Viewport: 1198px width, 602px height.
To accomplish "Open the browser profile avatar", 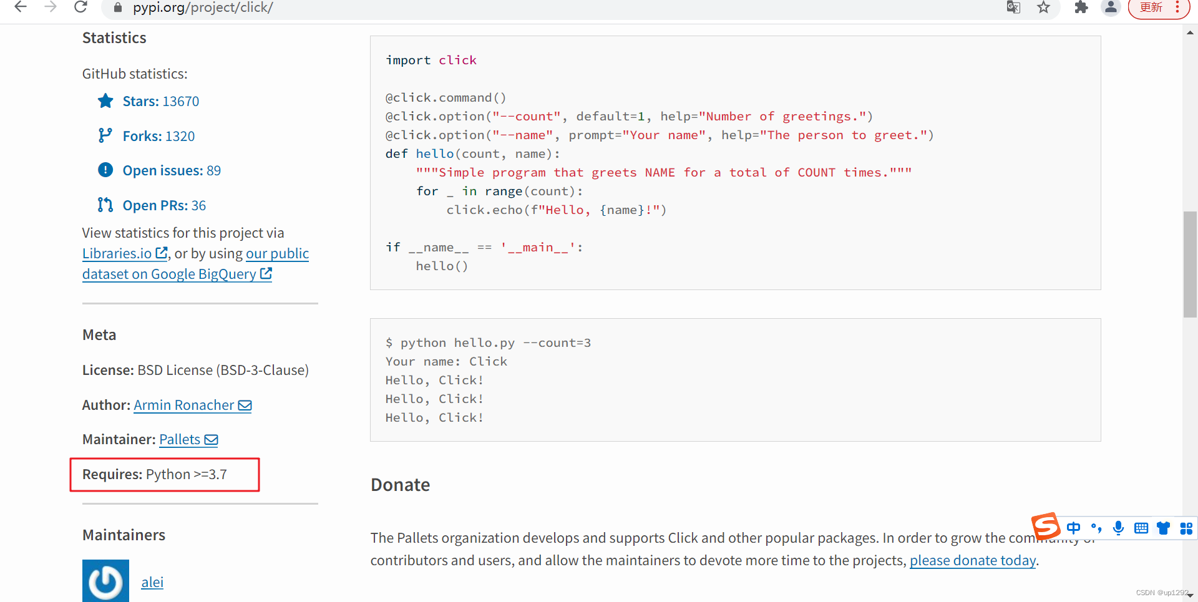I will coord(1111,7).
